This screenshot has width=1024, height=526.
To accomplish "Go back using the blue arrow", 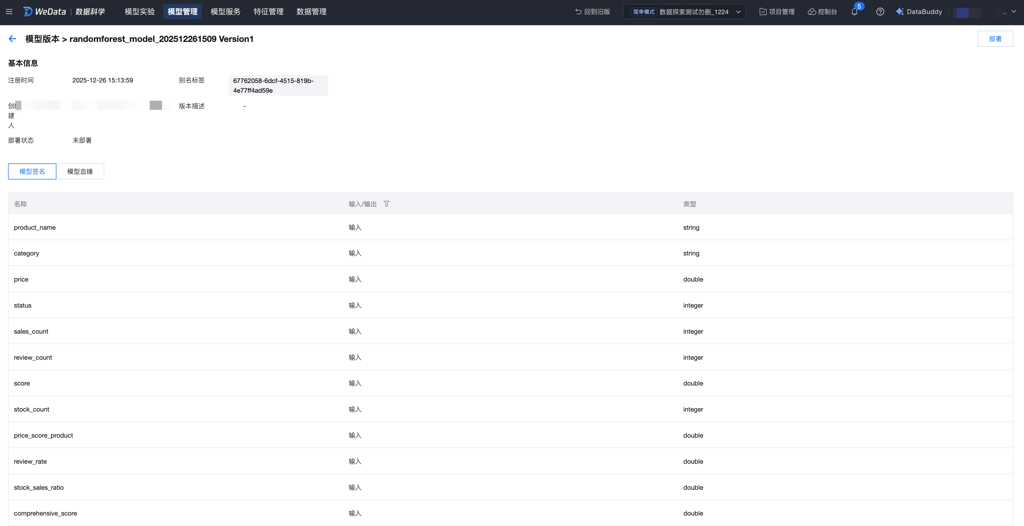I will pyautogui.click(x=12, y=39).
